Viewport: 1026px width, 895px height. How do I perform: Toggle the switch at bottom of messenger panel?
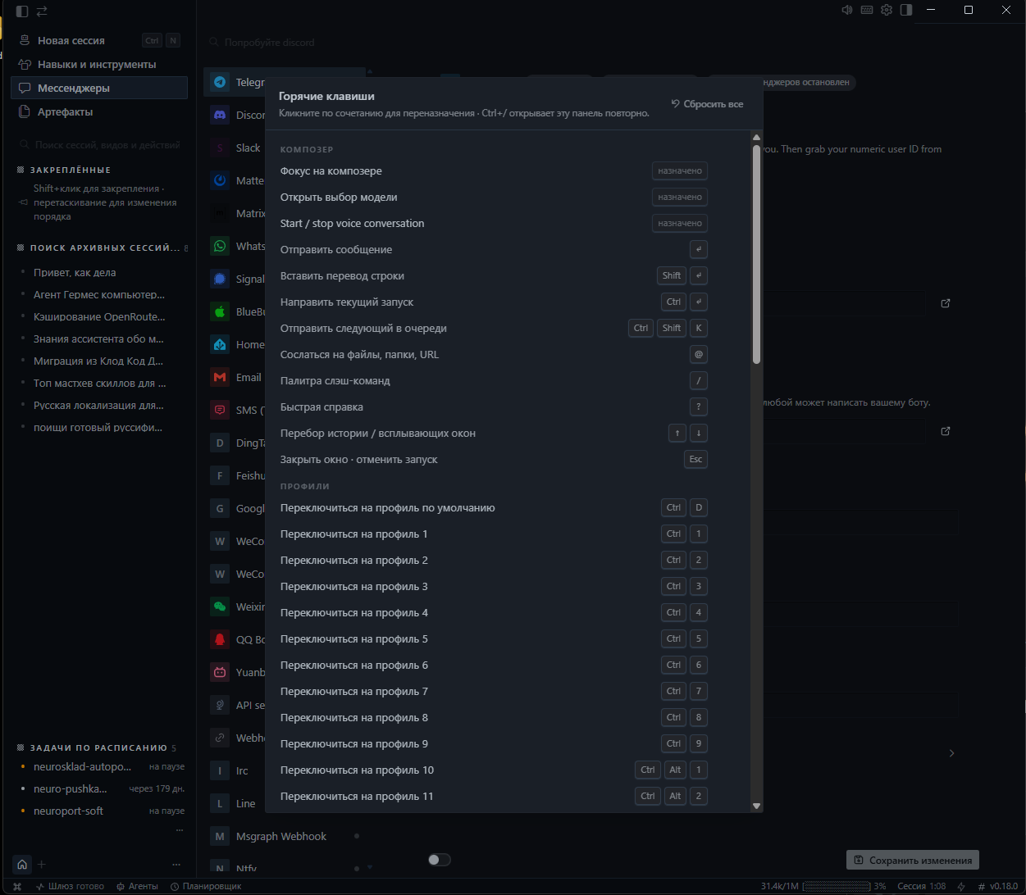tap(440, 860)
